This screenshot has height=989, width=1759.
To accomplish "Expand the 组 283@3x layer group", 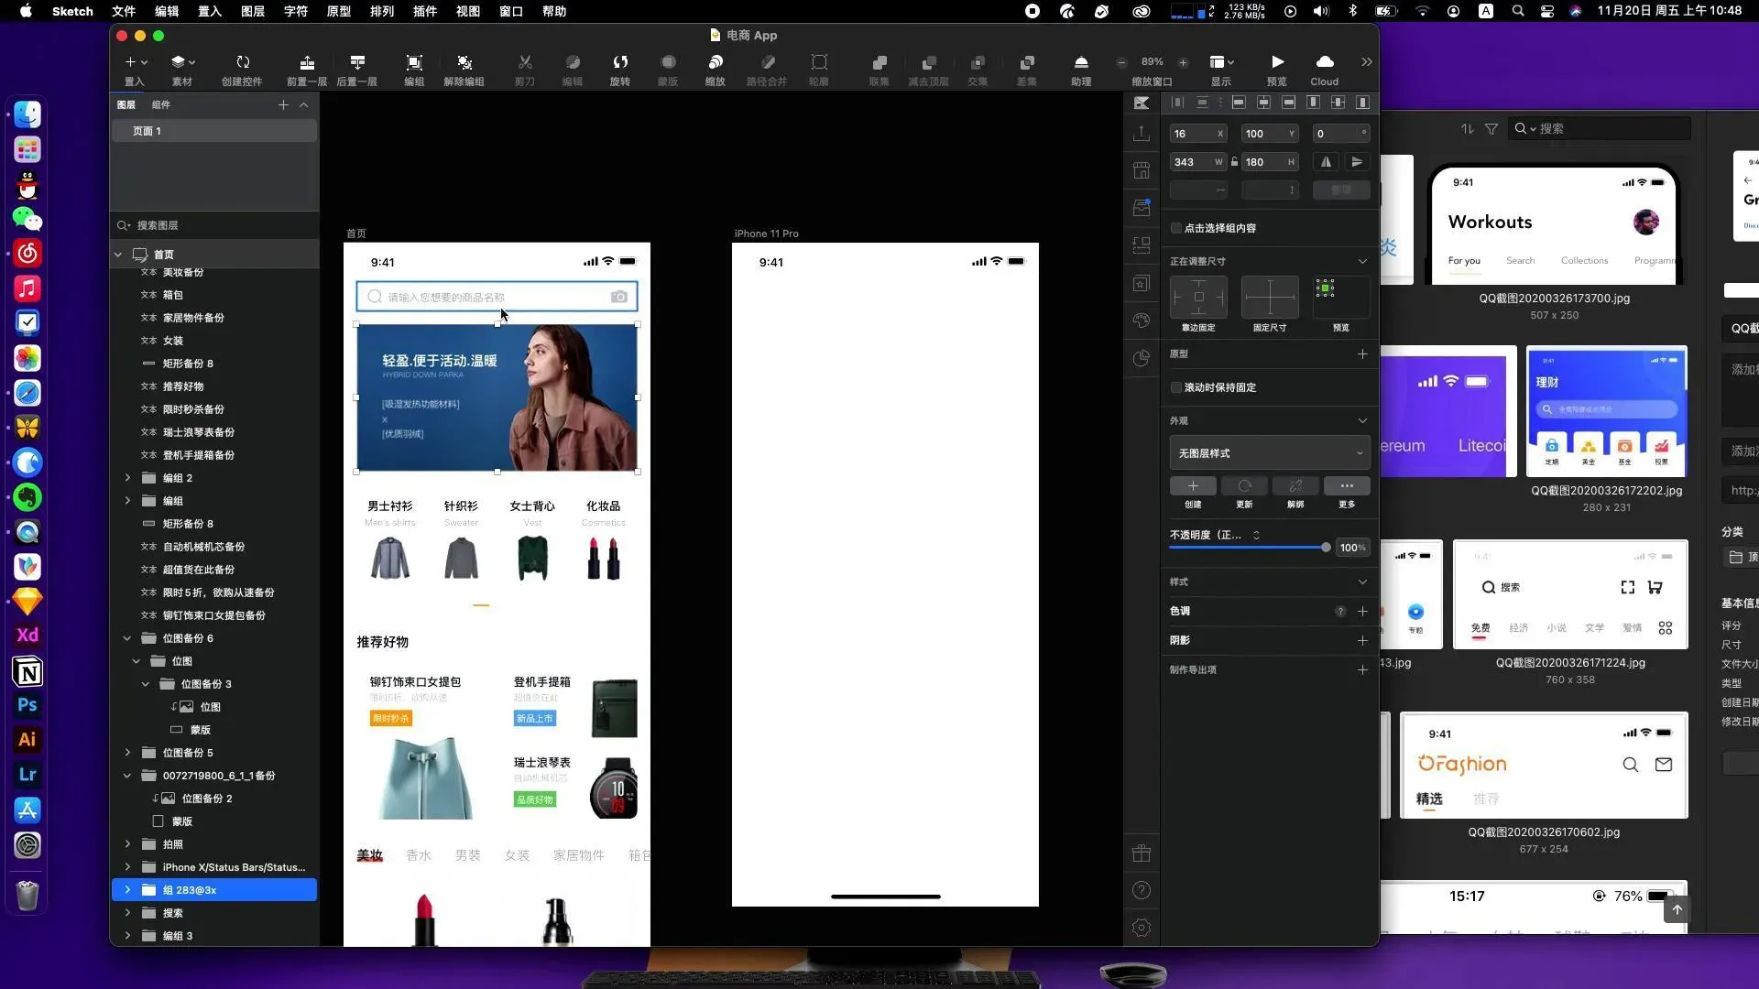I will pos(127,890).
